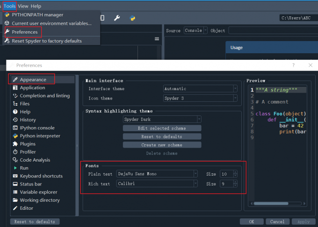Select IPython console preferences page
Viewport: 318px width, 227px height.
pos(43,128)
